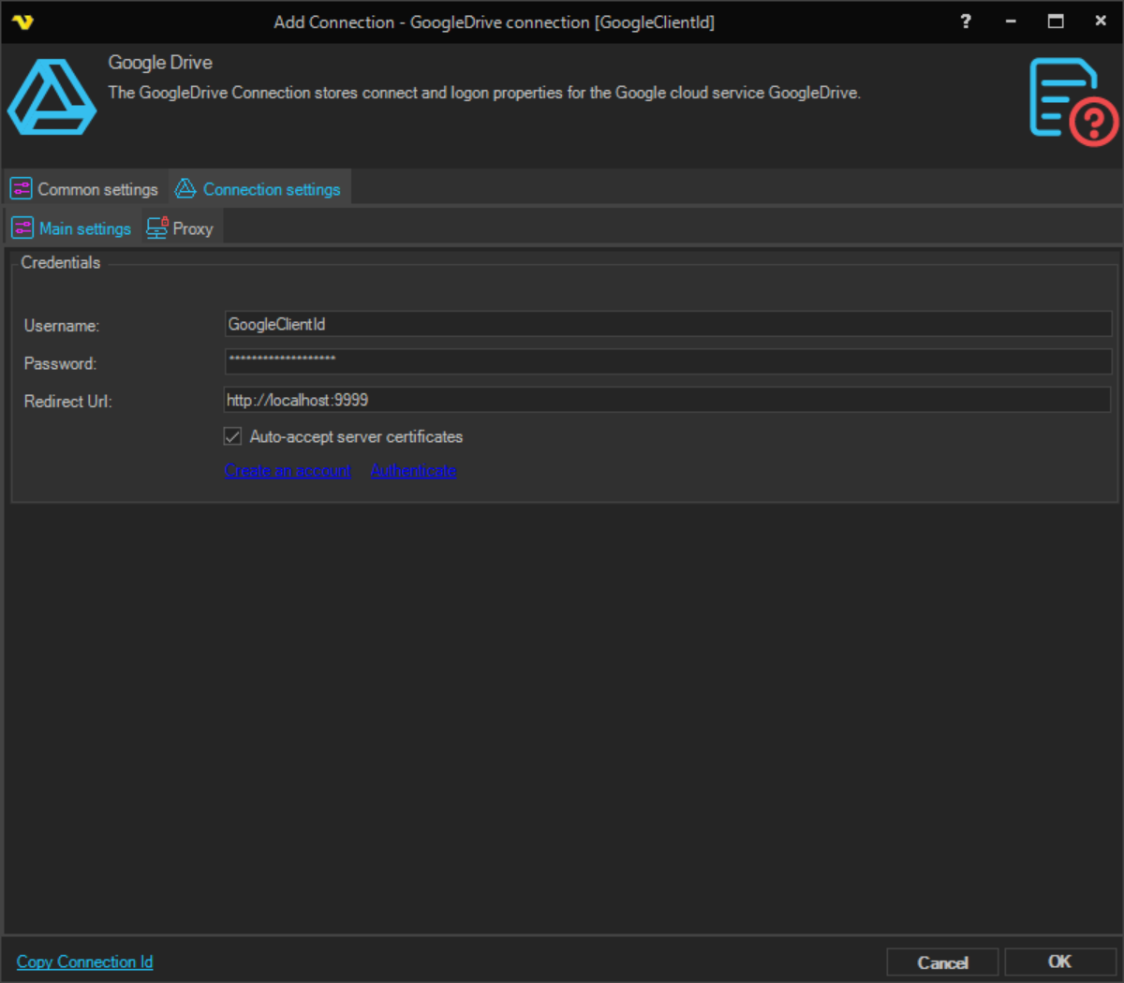The image size is (1124, 983).
Task: Click the Common settings tab icon
Action: pos(21,189)
